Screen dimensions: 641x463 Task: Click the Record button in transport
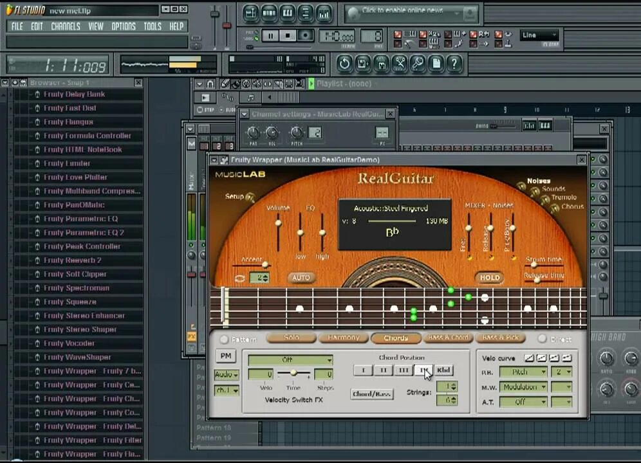(x=305, y=36)
